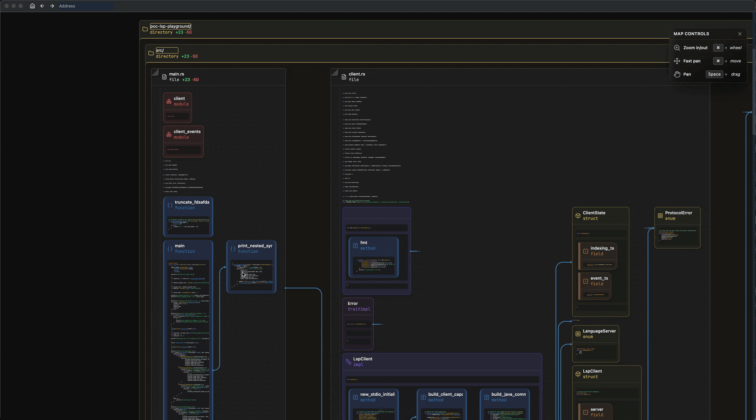Click the LspClient impl icon
This screenshot has height=420, width=756.
pyautogui.click(x=348, y=362)
